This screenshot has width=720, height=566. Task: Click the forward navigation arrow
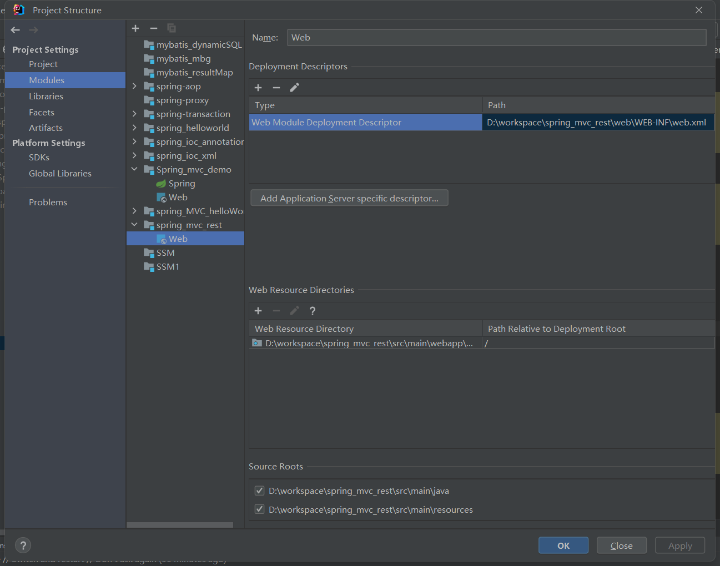click(33, 30)
